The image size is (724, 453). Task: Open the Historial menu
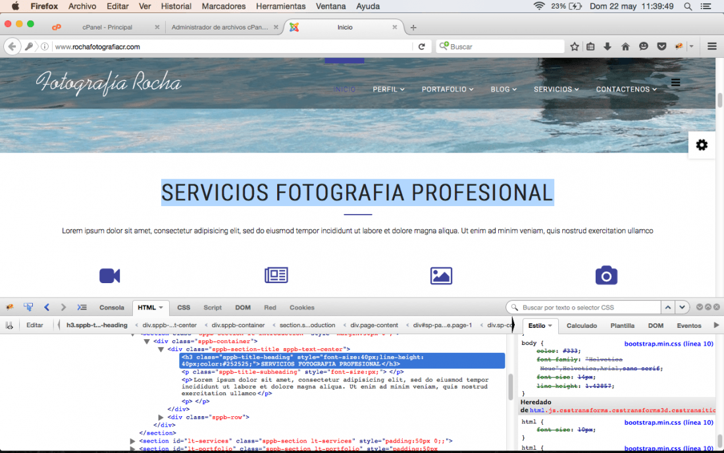coord(176,7)
